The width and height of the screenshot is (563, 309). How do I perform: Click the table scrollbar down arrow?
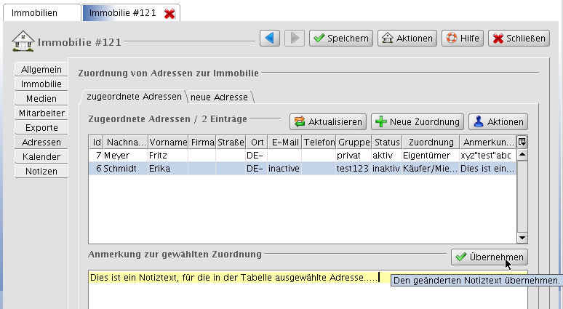point(522,238)
